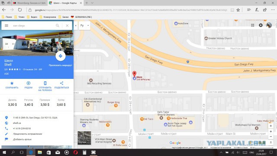
Task: Open the Видео bookmark folder
Action: [x=32, y=17]
